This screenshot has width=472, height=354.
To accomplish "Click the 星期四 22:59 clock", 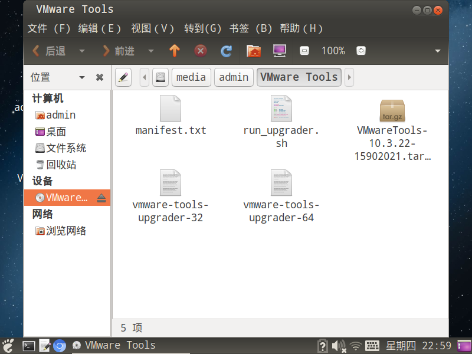I will [419, 346].
